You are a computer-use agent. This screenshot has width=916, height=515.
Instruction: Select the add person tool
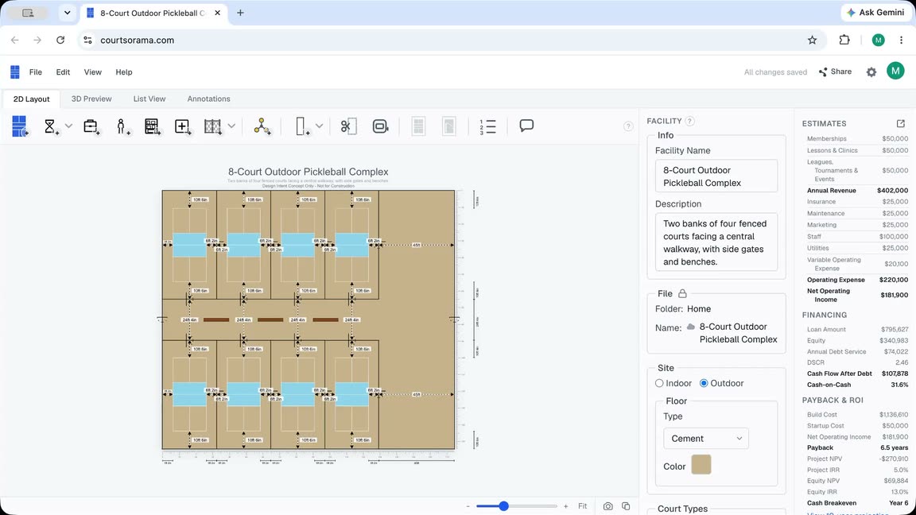click(122, 126)
